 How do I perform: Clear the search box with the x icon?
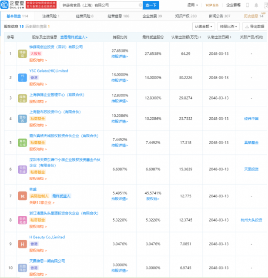(140, 5)
